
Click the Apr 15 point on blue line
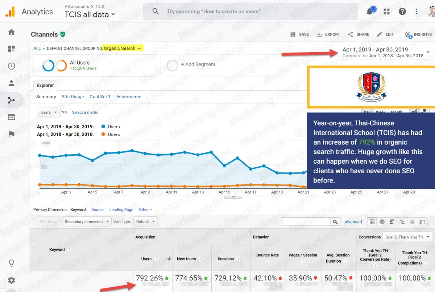click(x=224, y=166)
